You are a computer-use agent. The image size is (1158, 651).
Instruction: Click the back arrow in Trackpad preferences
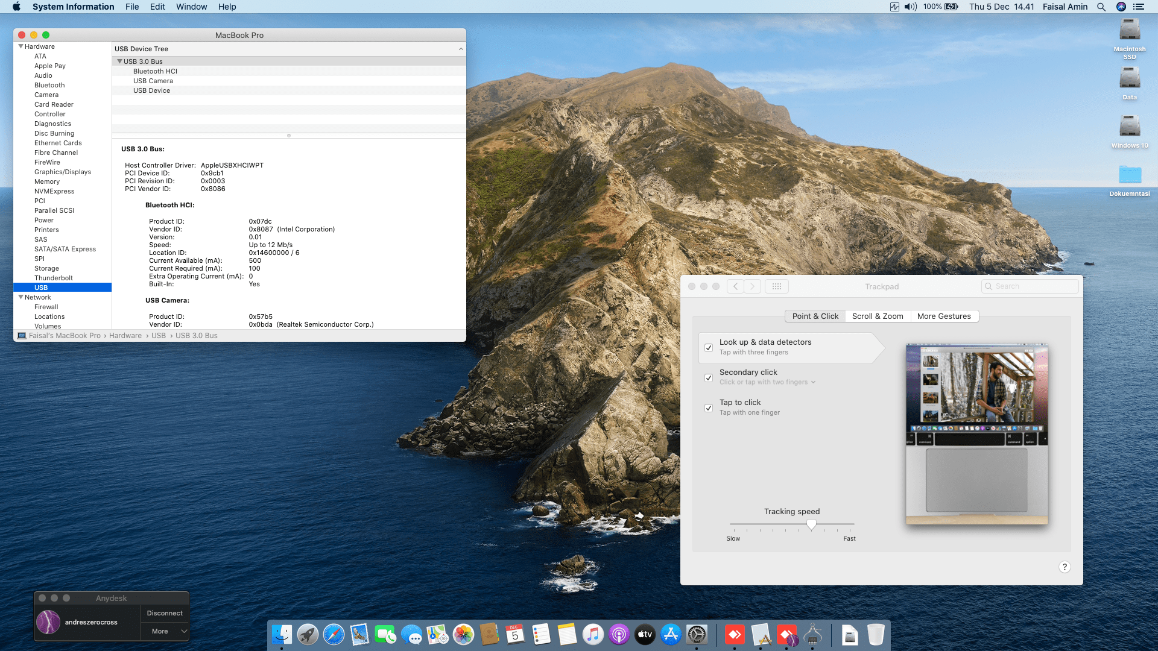click(x=735, y=286)
